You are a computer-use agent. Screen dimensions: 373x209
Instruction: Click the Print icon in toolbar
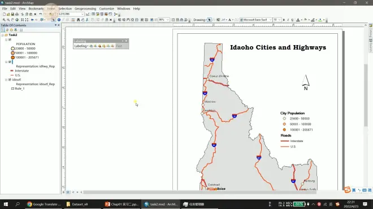coord(17,14)
